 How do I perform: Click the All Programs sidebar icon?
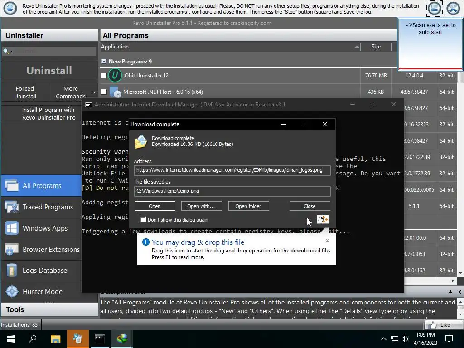pos(12,186)
